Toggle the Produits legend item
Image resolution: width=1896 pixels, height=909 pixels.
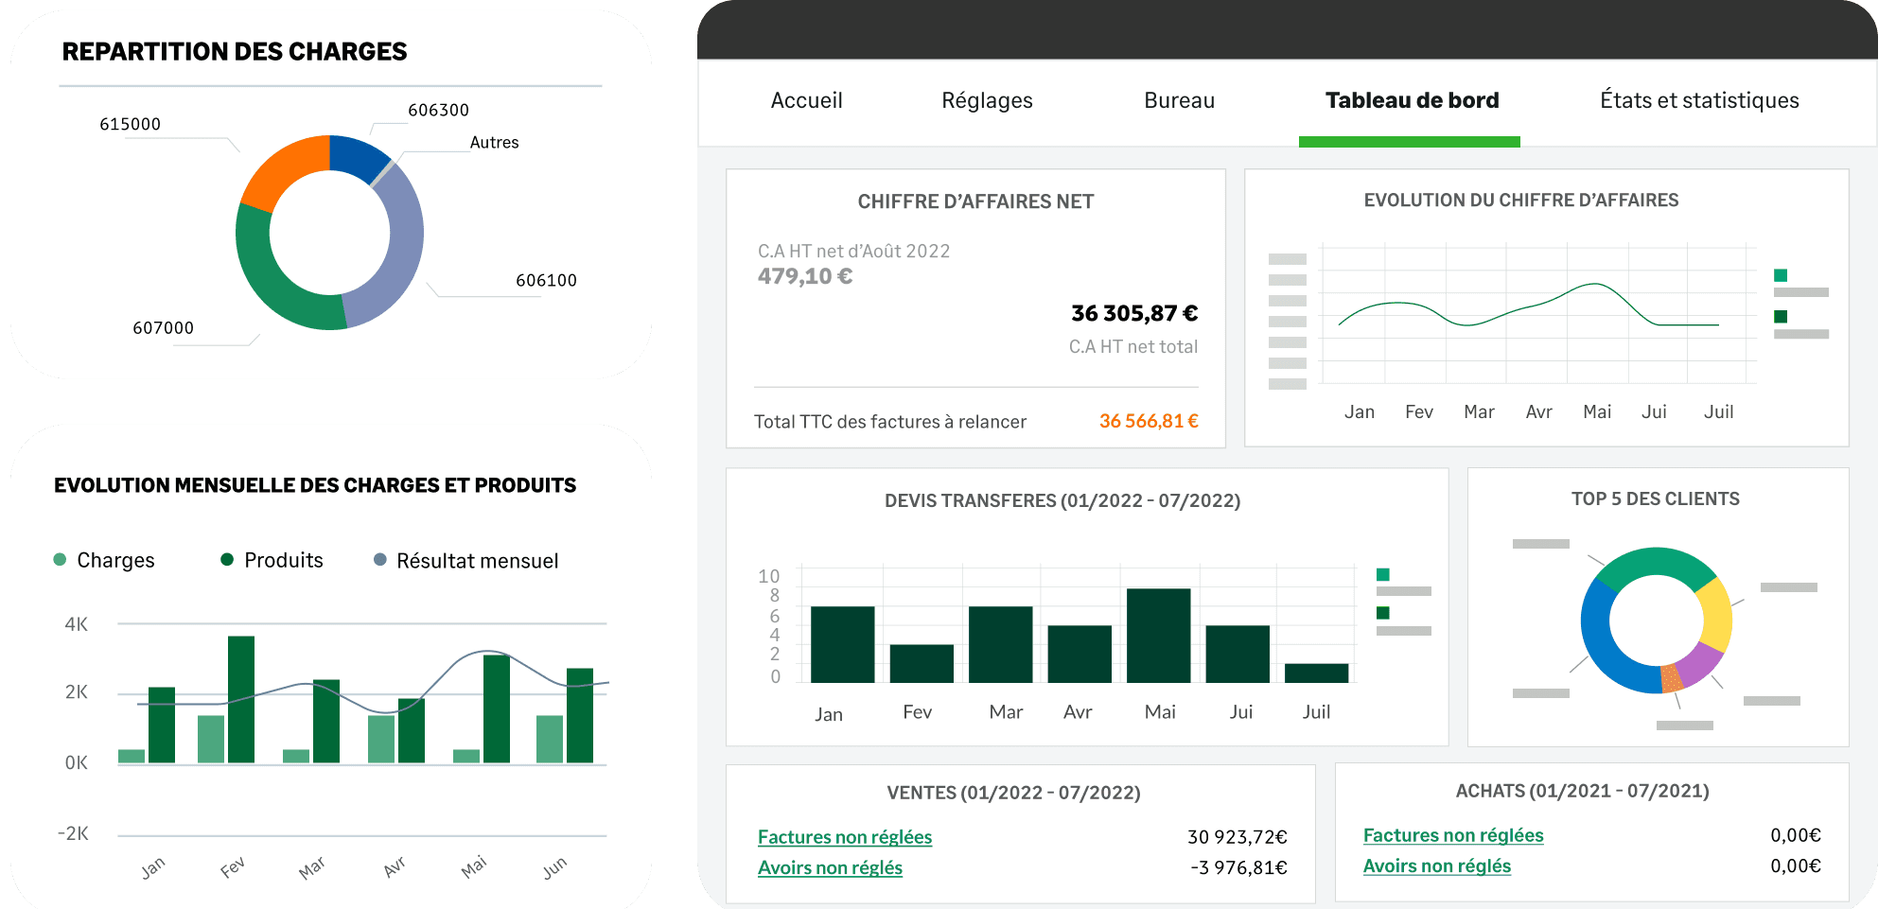pos(272,560)
